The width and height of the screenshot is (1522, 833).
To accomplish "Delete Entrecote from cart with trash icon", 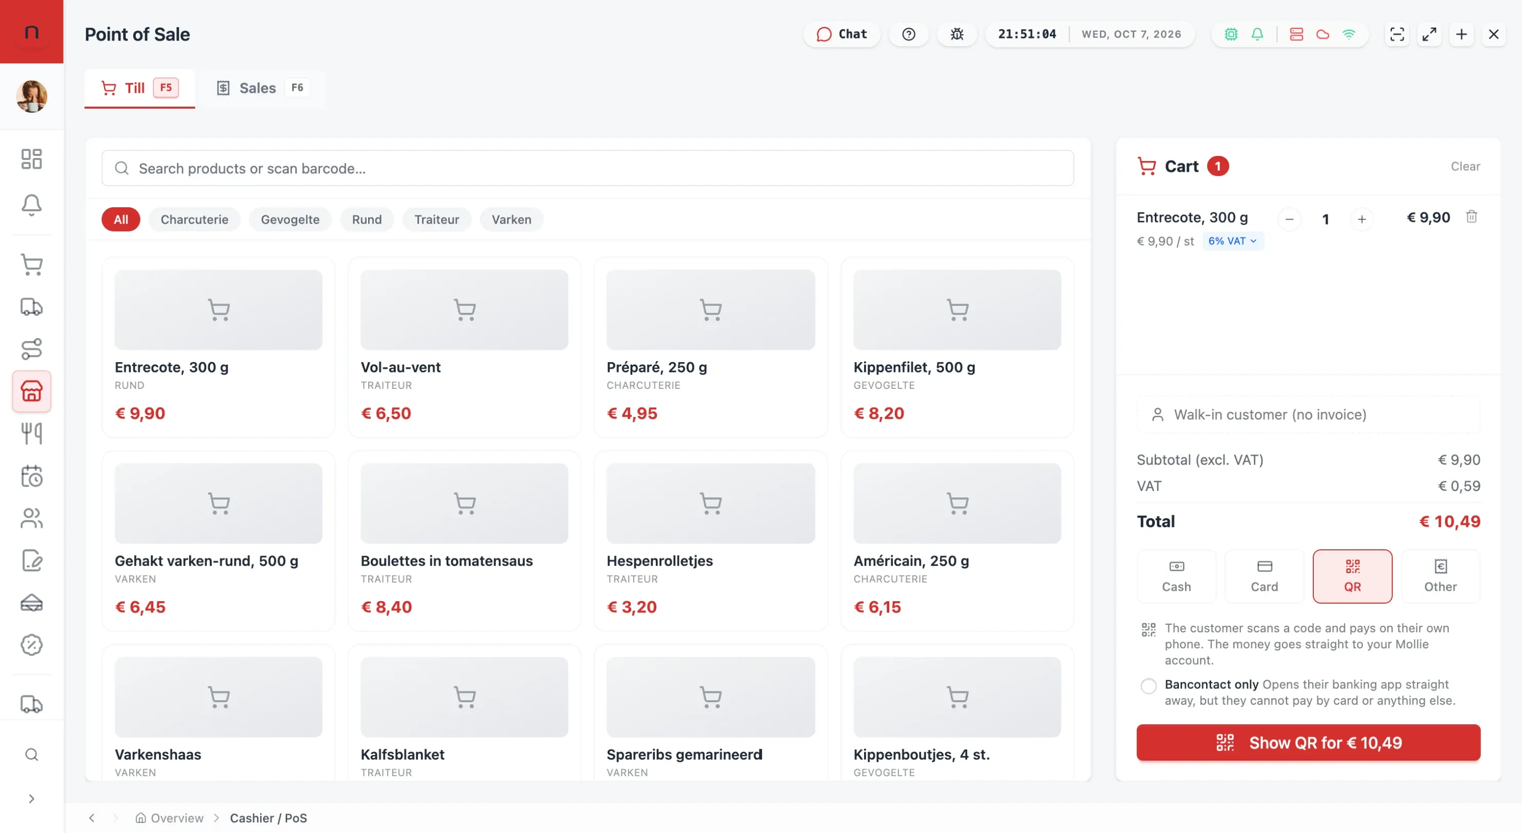I will pyautogui.click(x=1472, y=217).
